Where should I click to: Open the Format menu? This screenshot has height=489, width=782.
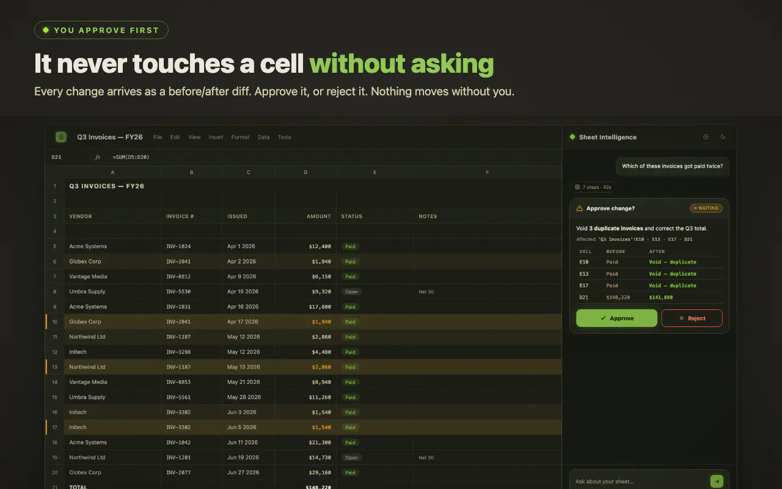click(241, 138)
